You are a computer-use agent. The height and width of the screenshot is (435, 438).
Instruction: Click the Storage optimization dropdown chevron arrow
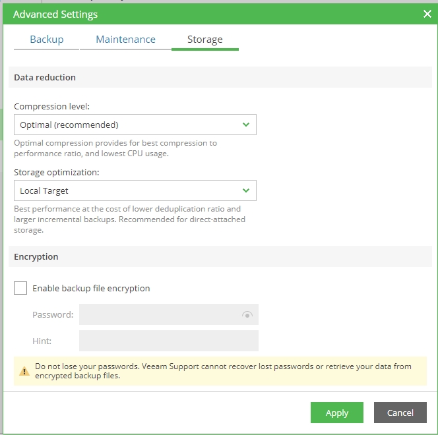tap(246, 190)
